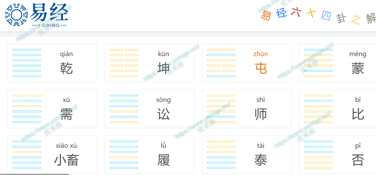The width and height of the screenshot is (376, 175).
Task: Click the hexagram symbol for 比
Action: (318, 109)
